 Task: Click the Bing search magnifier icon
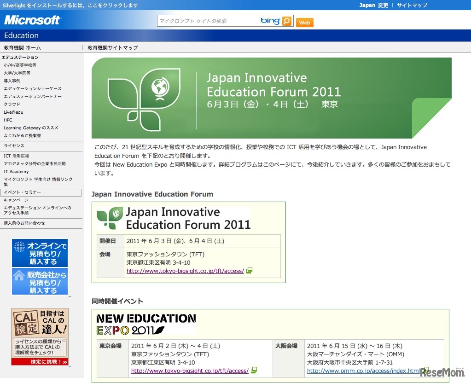click(287, 21)
